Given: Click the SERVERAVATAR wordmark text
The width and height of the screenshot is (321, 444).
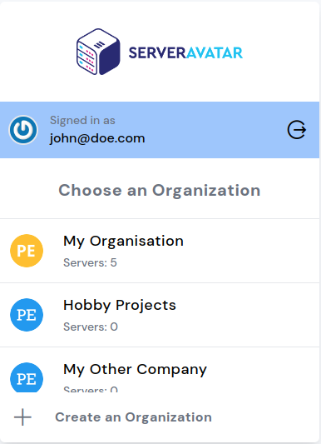Looking at the screenshot, I should (185, 53).
